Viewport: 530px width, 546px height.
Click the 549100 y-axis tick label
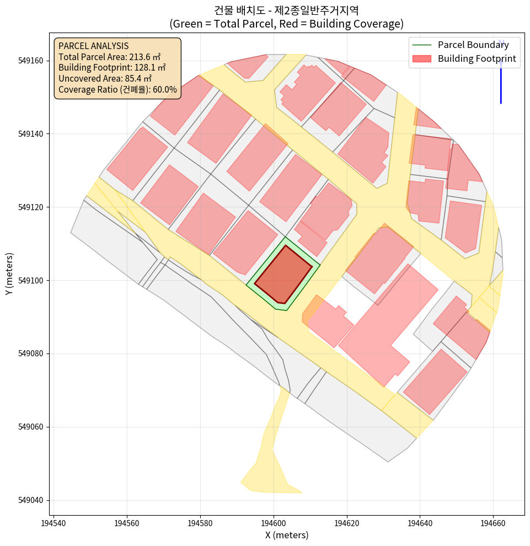(x=33, y=281)
